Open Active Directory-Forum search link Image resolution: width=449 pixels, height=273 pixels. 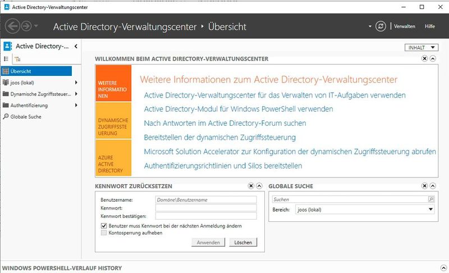tap(225, 123)
